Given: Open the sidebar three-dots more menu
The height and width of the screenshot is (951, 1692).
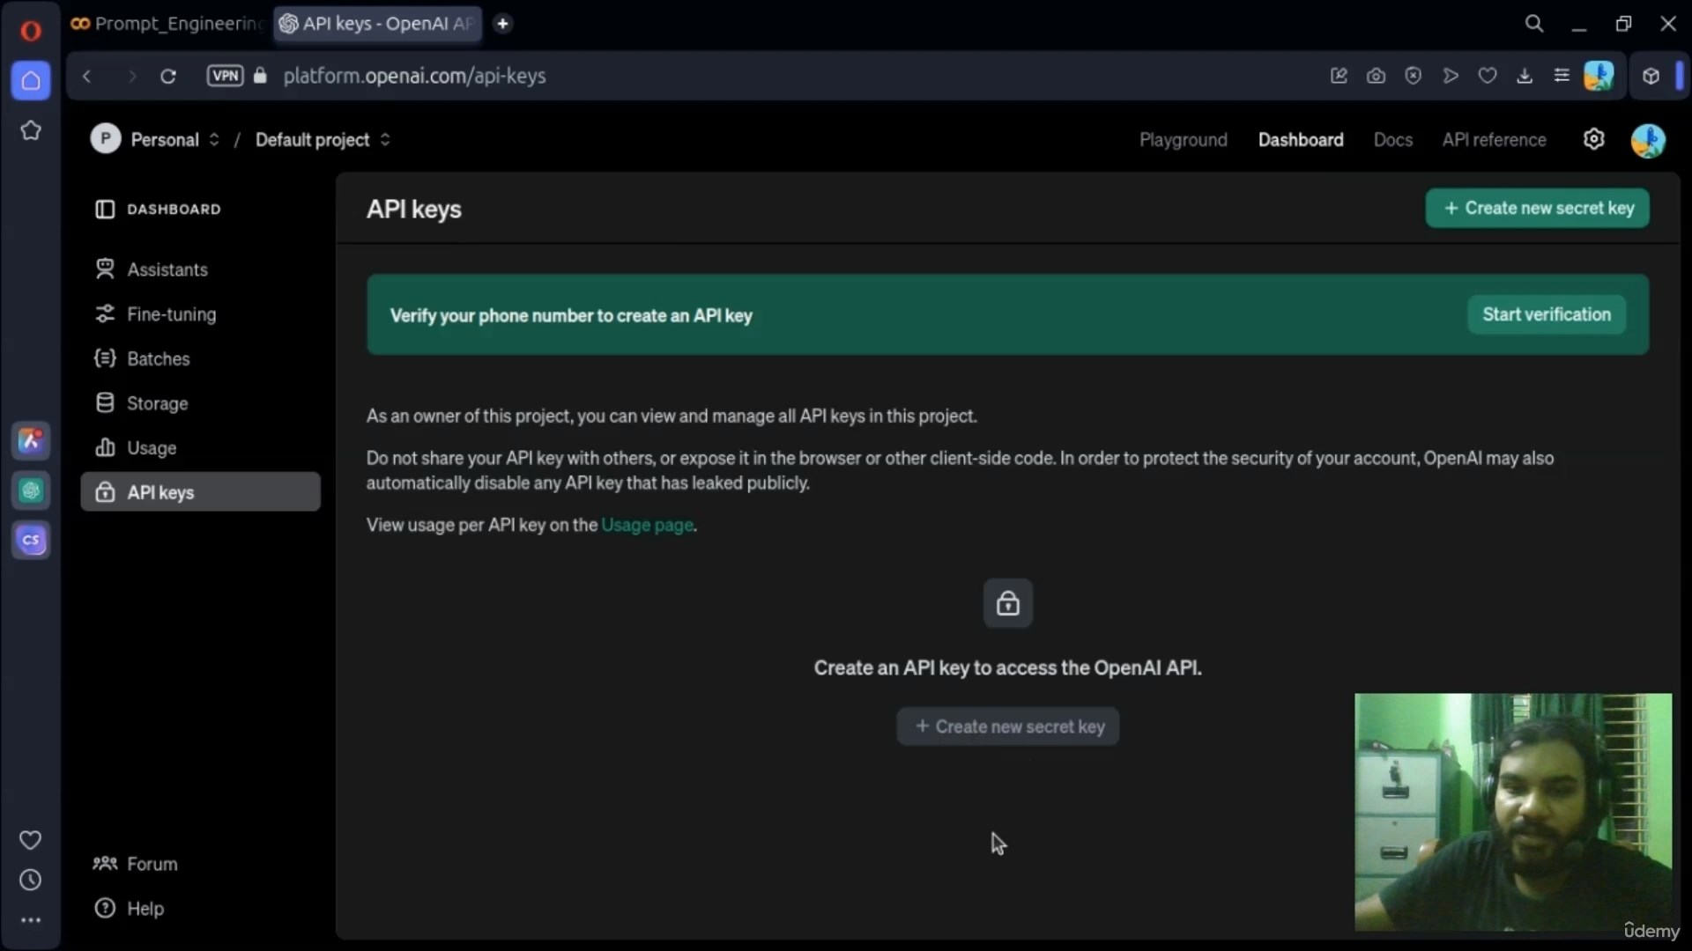Looking at the screenshot, I should coord(31,920).
